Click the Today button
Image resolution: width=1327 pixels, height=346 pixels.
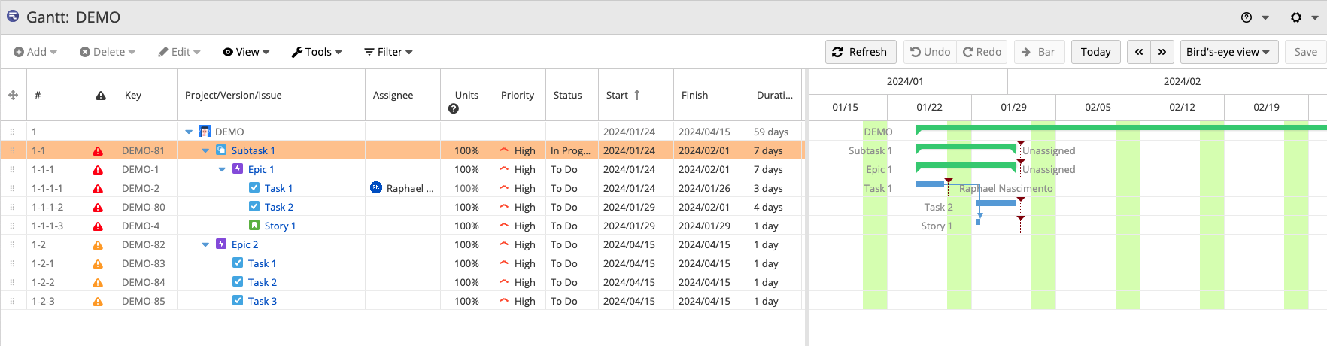[x=1095, y=52]
